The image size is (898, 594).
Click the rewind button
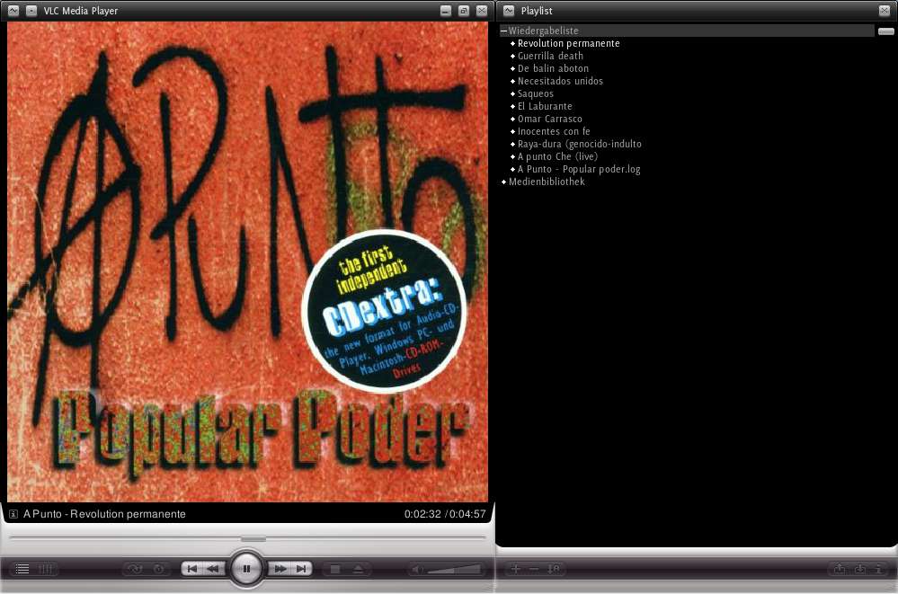click(214, 569)
